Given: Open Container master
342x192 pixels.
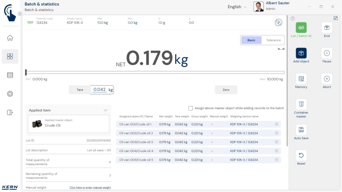Looking at the screenshot, I should point(301,104).
